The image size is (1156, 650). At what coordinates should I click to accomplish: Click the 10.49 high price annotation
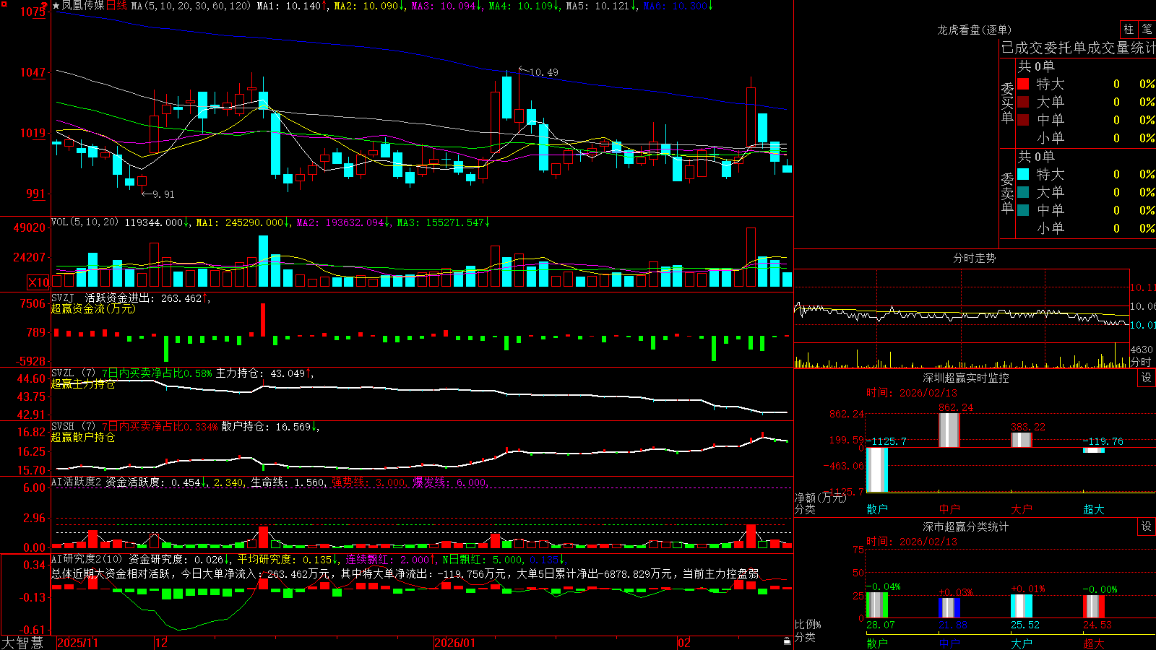543,72
